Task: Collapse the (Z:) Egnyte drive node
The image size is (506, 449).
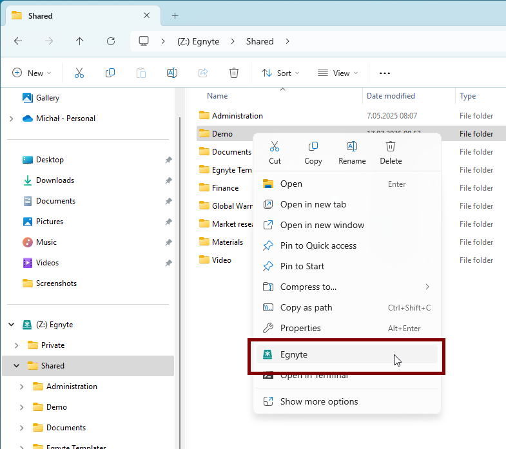Action: [x=12, y=325]
